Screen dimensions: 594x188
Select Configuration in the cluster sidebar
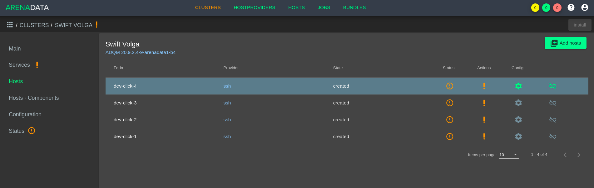click(x=25, y=114)
